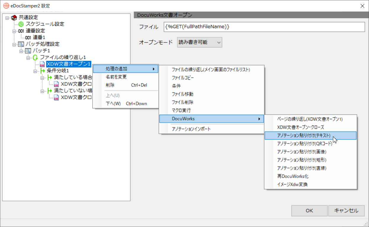Open the 処理の追加 submenu
This screenshot has width=369, height=227.
(x=126, y=69)
